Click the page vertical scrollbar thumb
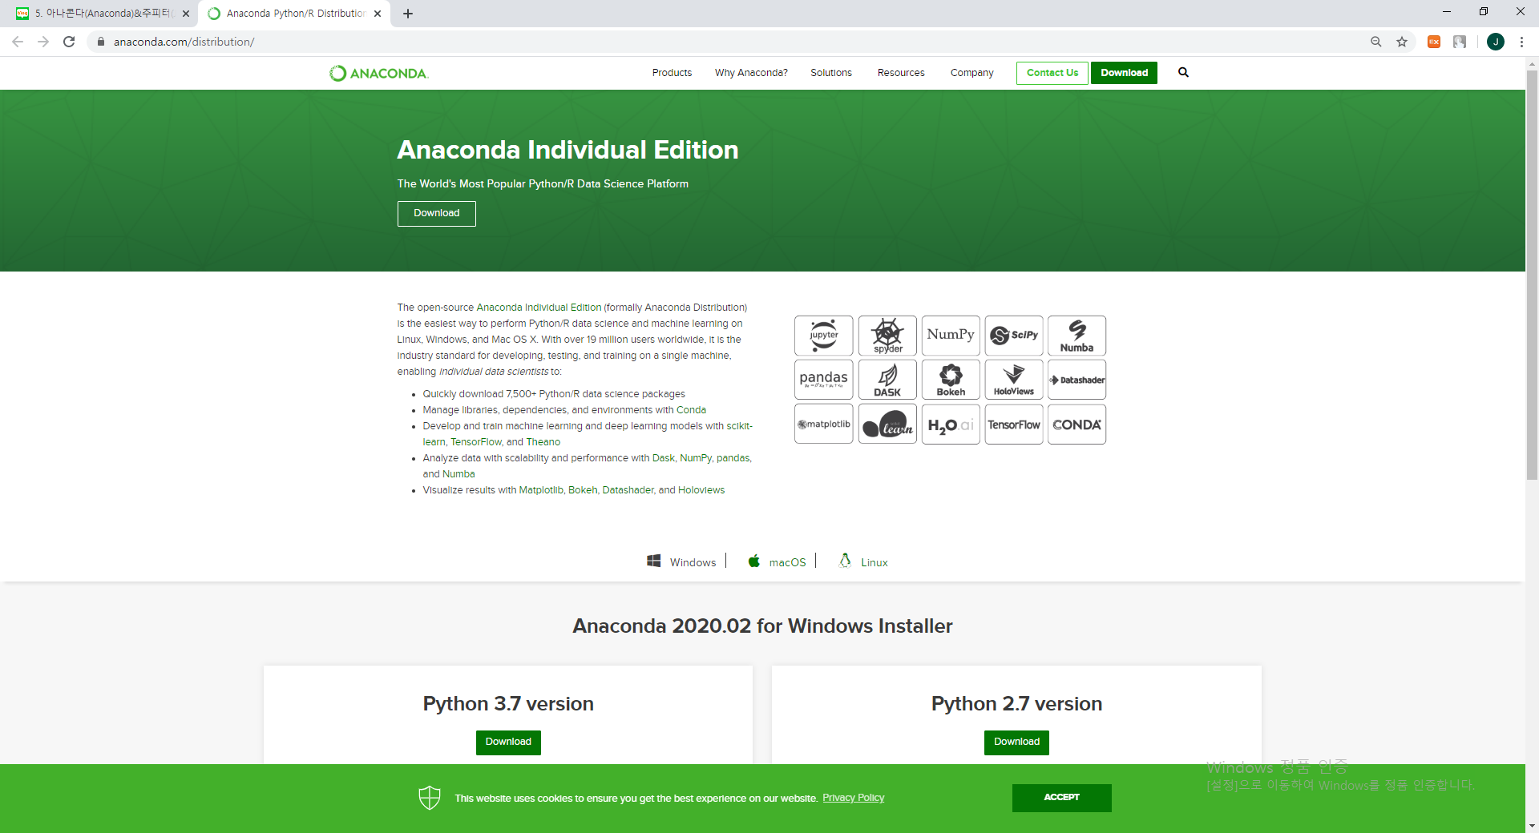The image size is (1539, 833). (x=1532, y=275)
